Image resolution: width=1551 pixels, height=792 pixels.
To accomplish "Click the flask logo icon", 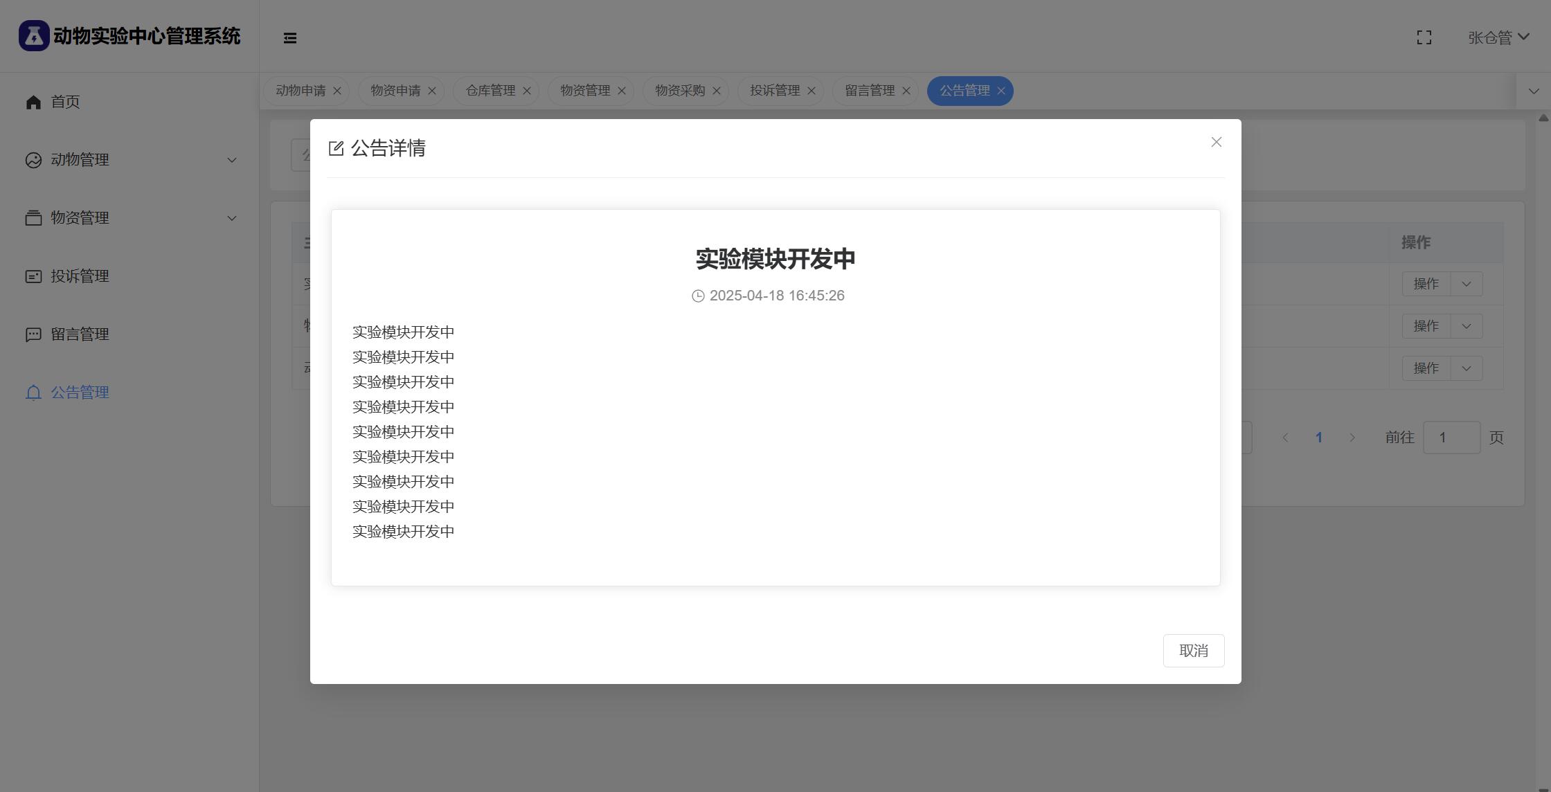I will point(34,35).
